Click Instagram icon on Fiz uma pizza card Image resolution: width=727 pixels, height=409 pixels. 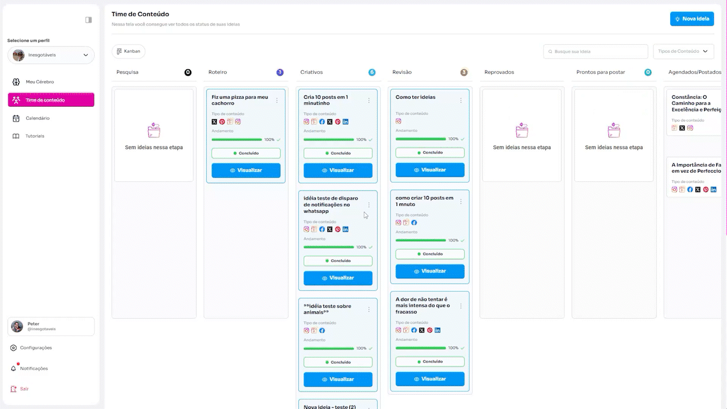(x=238, y=122)
